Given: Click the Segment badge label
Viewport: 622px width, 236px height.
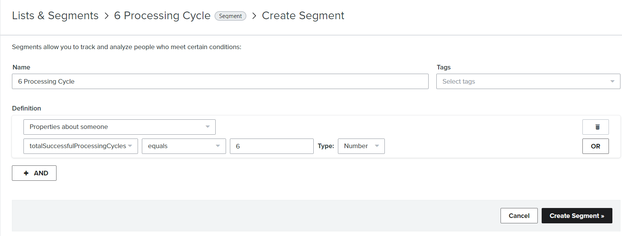Looking at the screenshot, I should pyautogui.click(x=230, y=16).
